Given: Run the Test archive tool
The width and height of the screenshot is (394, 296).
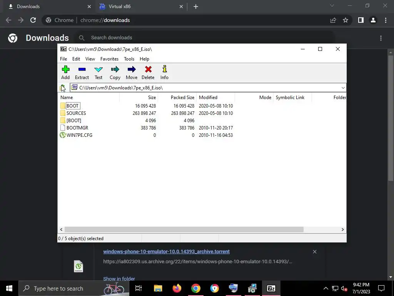Looking at the screenshot, I should pos(98,72).
